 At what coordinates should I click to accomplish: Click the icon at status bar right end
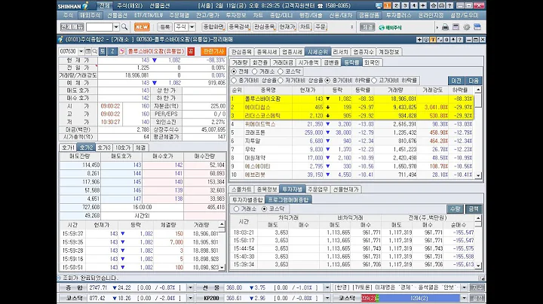click(x=482, y=278)
